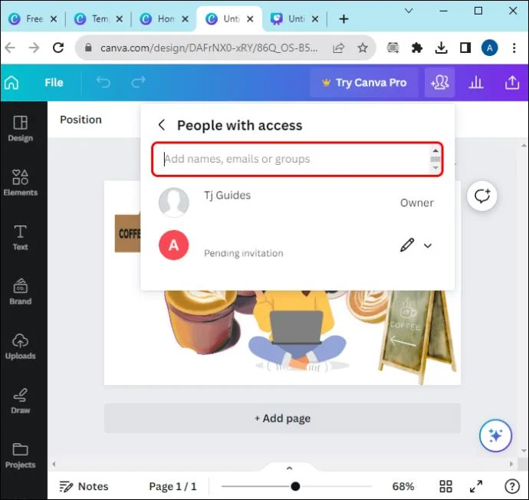Click the add comment bubble icon

(x=481, y=196)
